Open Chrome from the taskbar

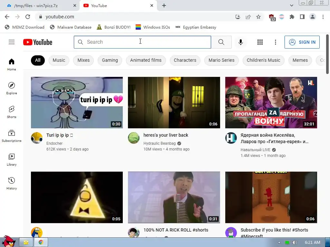click(41, 242)
